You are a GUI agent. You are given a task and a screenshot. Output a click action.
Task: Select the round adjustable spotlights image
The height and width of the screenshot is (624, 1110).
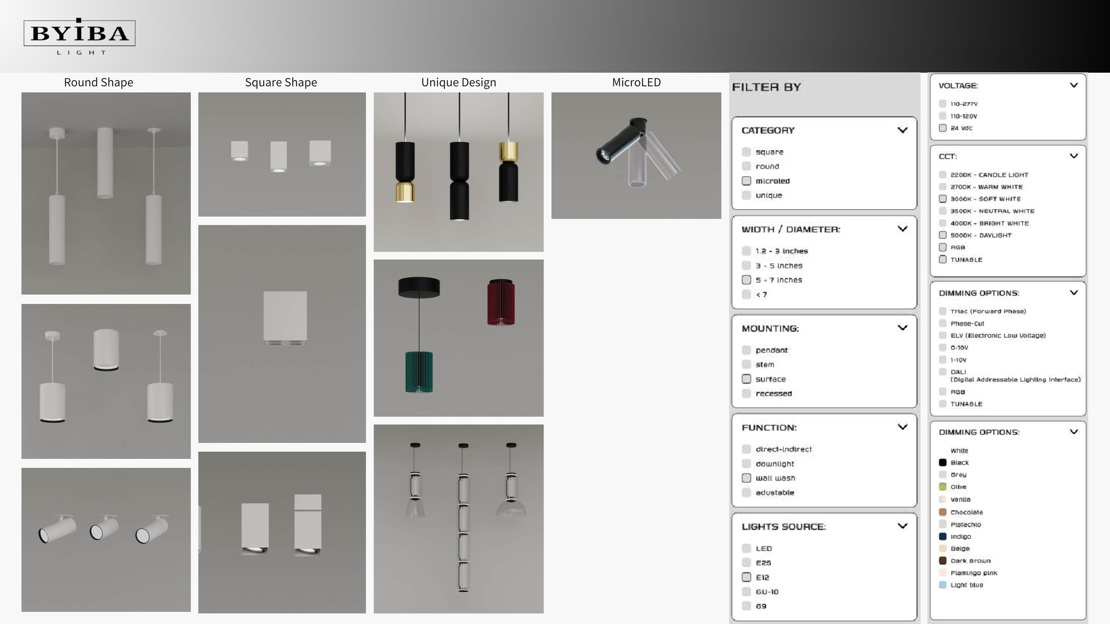click(x=106, y=539)
